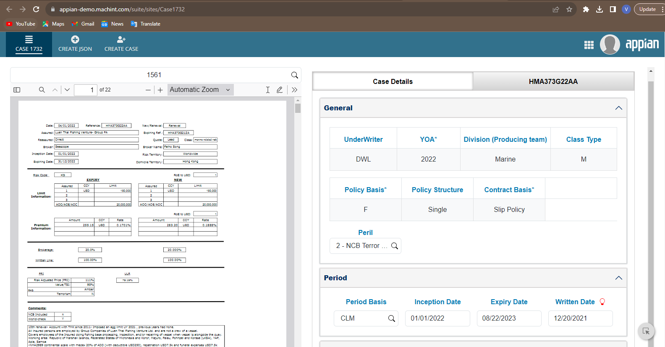
Task: Click search icon beside document 1561
Action: (295, 75)
